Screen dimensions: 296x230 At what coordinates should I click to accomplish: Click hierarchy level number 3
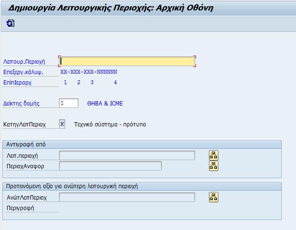[x=92, y=82]
